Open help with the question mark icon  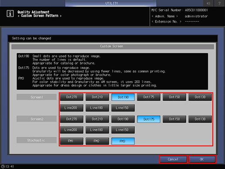[x=219, y=3]
